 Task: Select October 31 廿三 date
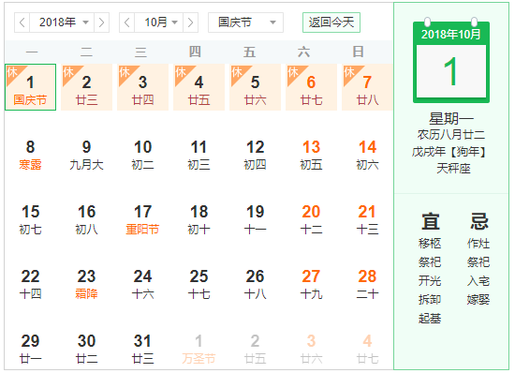[143, 349]
